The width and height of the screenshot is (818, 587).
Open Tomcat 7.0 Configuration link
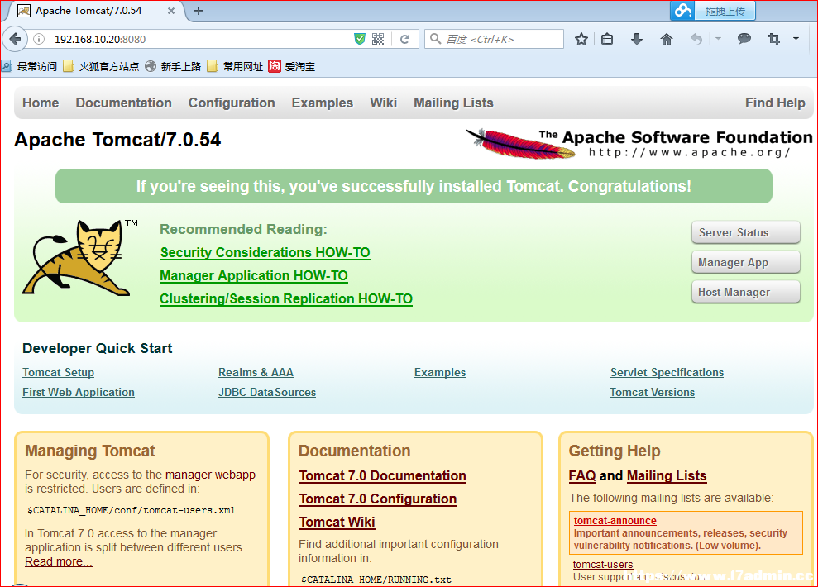click(x=378, y=499)
